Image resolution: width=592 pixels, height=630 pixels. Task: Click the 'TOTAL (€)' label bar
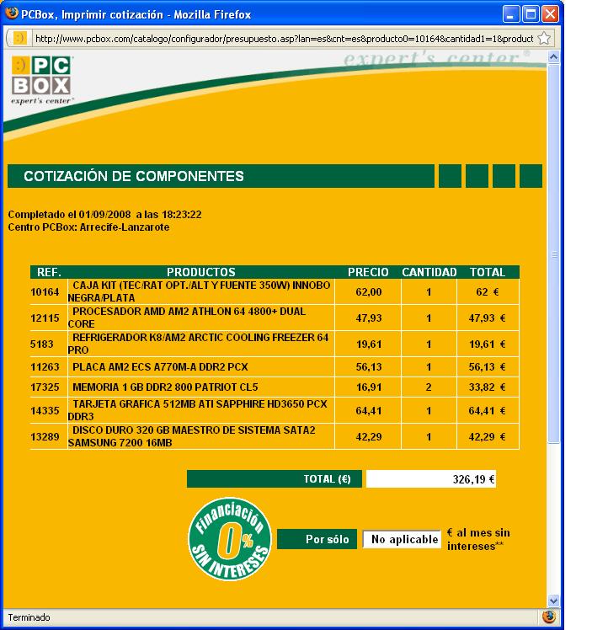coord(275,479)
